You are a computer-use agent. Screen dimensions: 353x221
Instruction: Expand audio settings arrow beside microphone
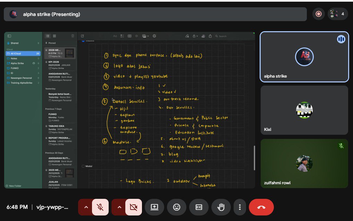pos(86,207)
